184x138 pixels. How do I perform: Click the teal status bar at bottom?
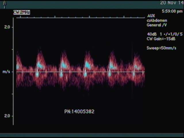click(x=92, y=135)
